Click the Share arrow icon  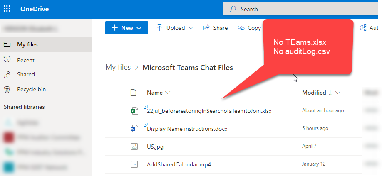206,28
